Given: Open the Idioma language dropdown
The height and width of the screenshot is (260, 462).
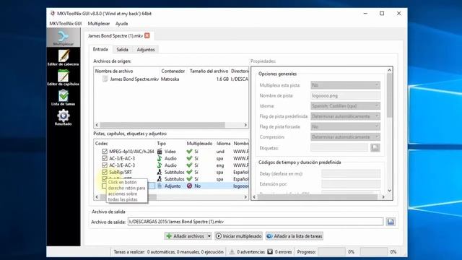Looking at the screenshot, I should pyautogui.click(x=345, y=106).
